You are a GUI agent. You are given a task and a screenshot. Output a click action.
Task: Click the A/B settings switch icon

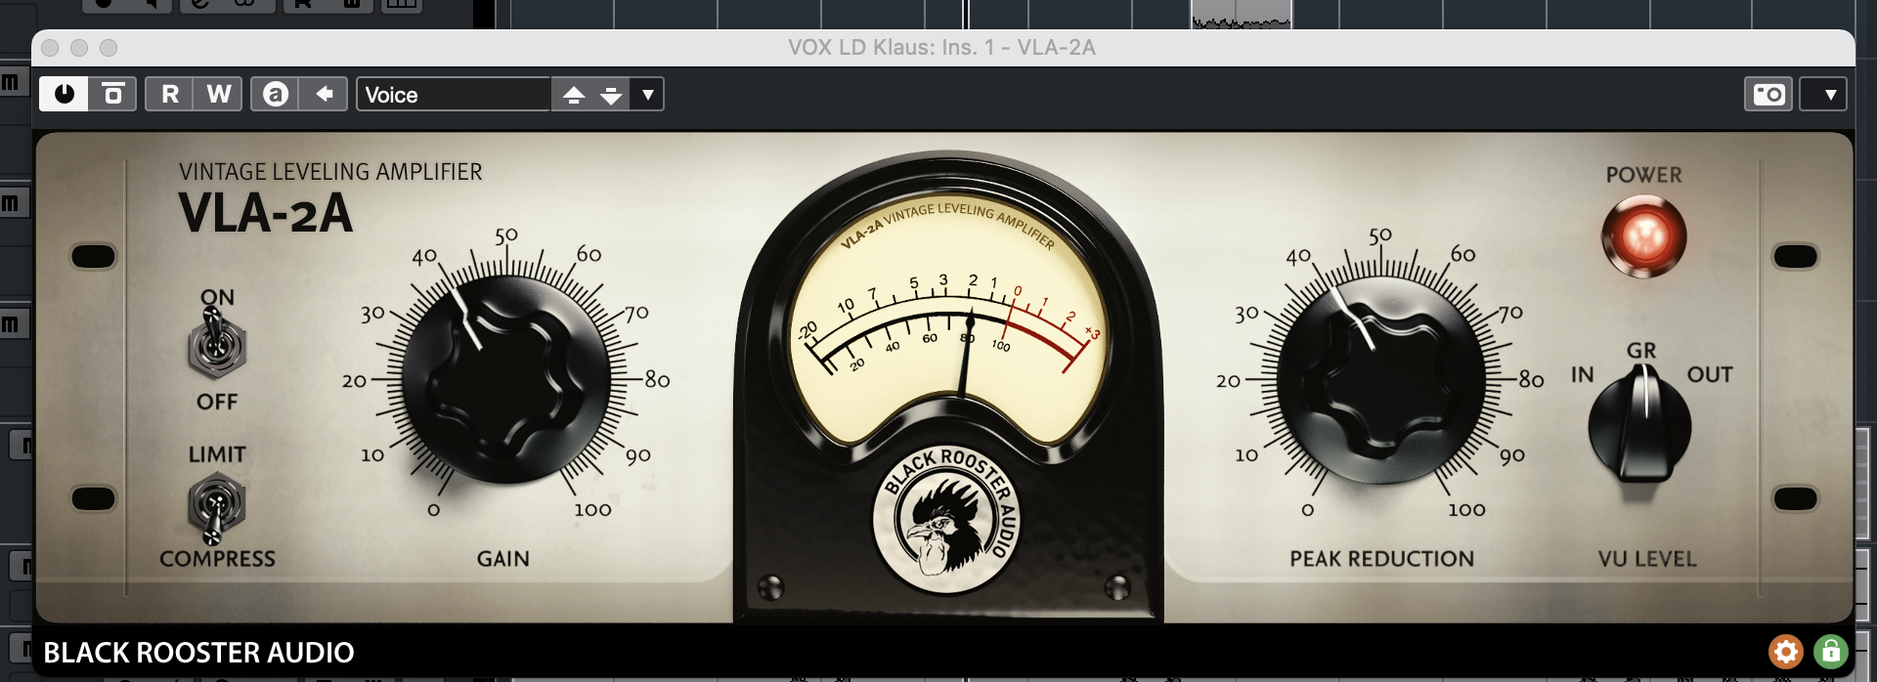(113, 95)
